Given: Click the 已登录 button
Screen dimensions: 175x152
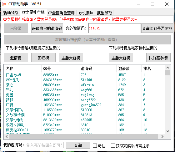Looking at the screenshot, I should click(x=16, y=28).
